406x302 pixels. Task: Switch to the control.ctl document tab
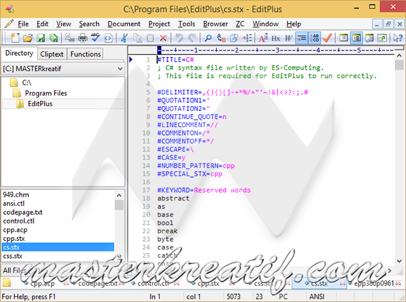tap(153, 284)
